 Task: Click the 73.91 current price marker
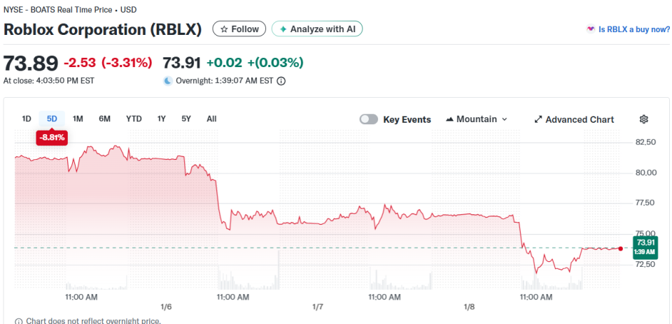click(x=645, y=246)
